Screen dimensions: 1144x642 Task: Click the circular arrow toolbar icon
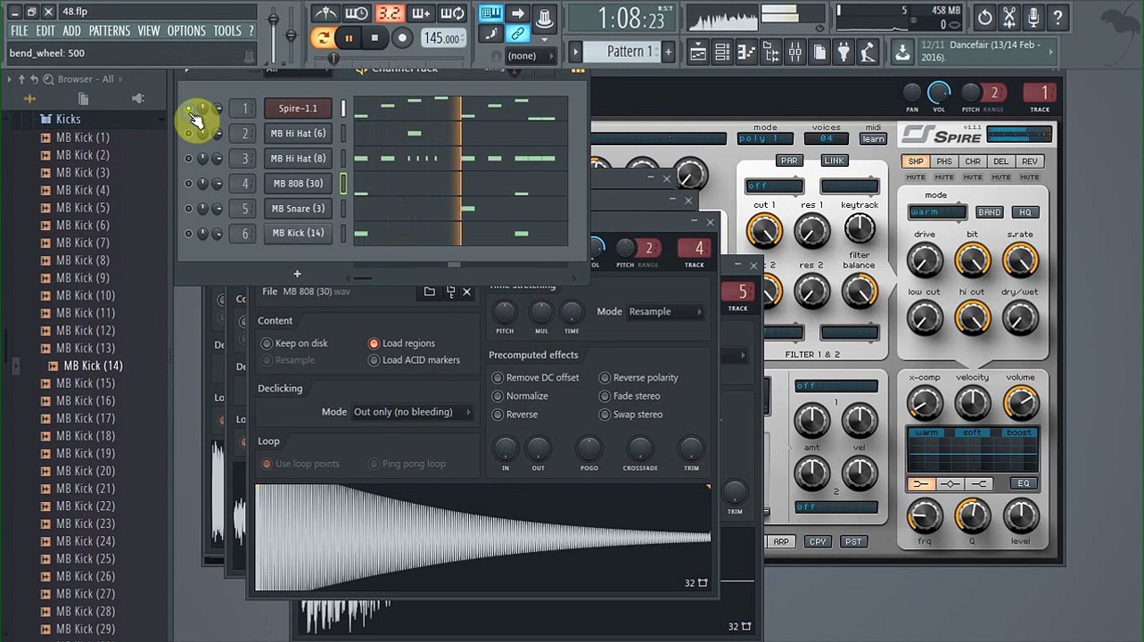[984, 17]
